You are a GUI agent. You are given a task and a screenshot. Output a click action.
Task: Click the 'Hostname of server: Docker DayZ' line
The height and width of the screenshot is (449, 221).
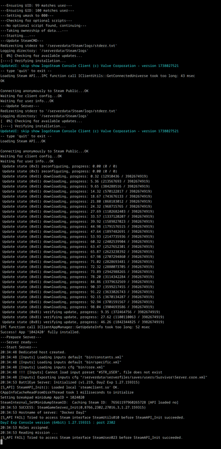click(44, 412)
